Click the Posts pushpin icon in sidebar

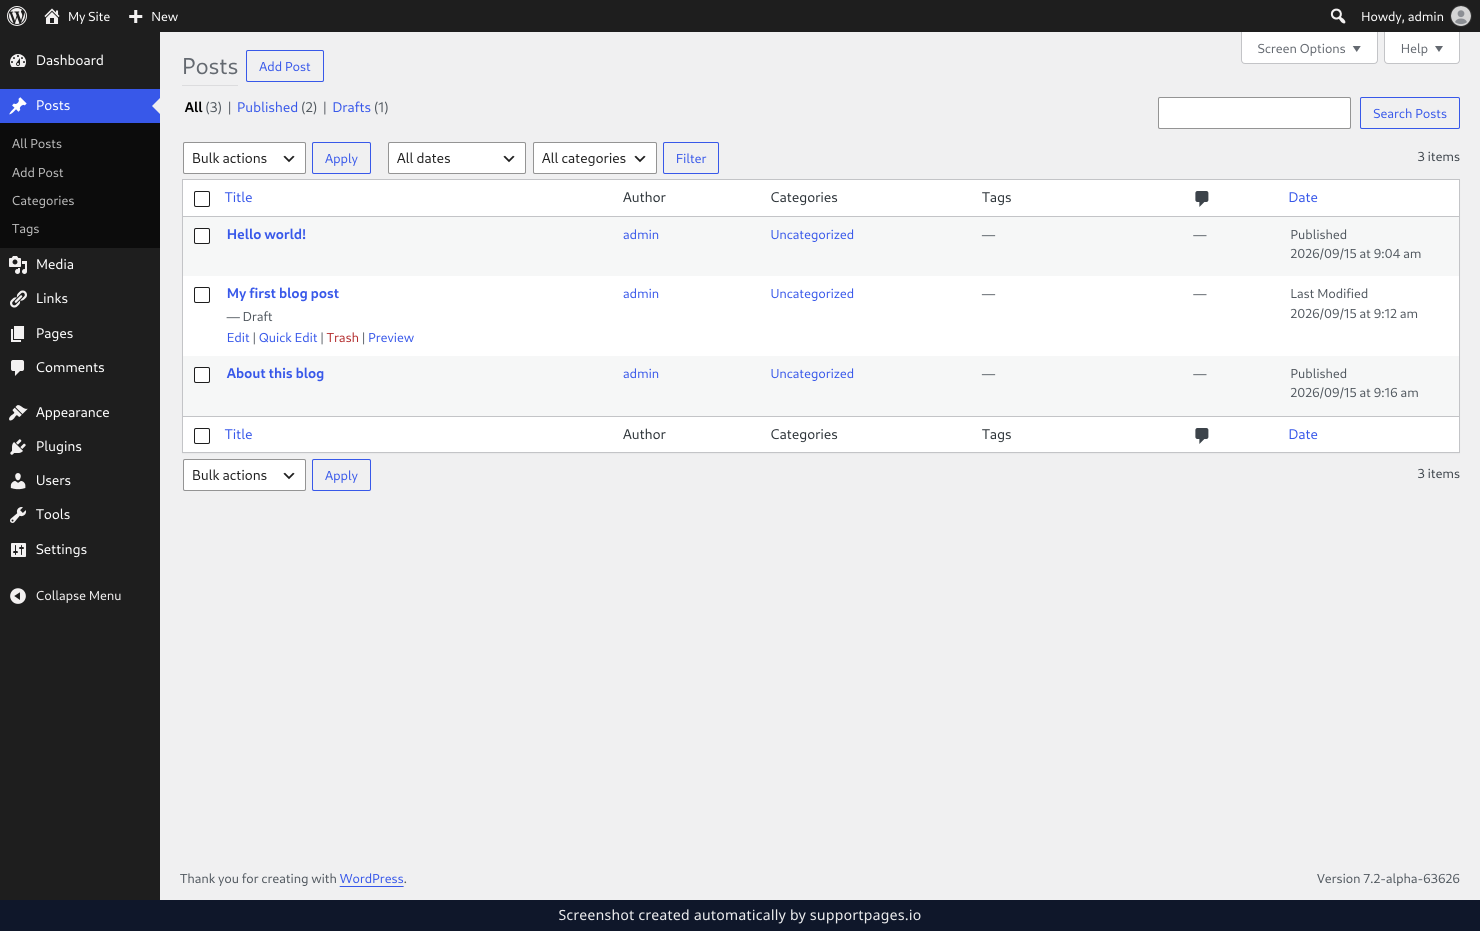click(x=18, y=105)
